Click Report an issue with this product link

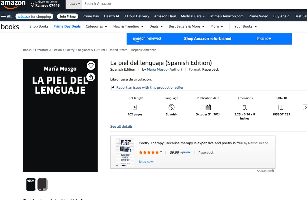[x=150, y=87]
